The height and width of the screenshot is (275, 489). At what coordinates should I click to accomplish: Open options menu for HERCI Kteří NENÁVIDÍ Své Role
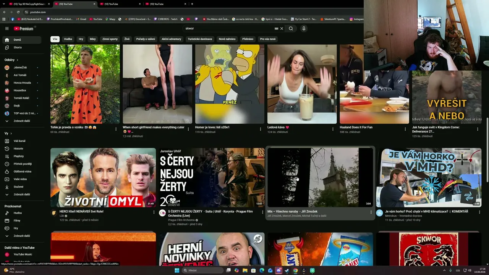(x=154, y=212)
